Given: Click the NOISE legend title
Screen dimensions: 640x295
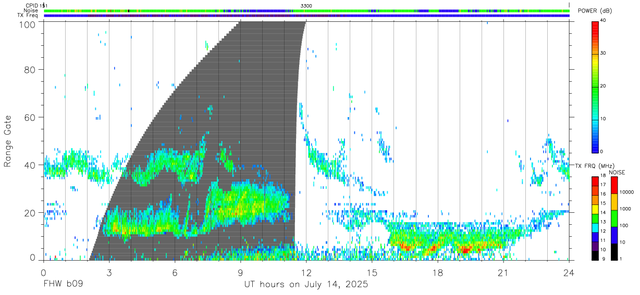Looking at the screenshot, I should point(617,172).
